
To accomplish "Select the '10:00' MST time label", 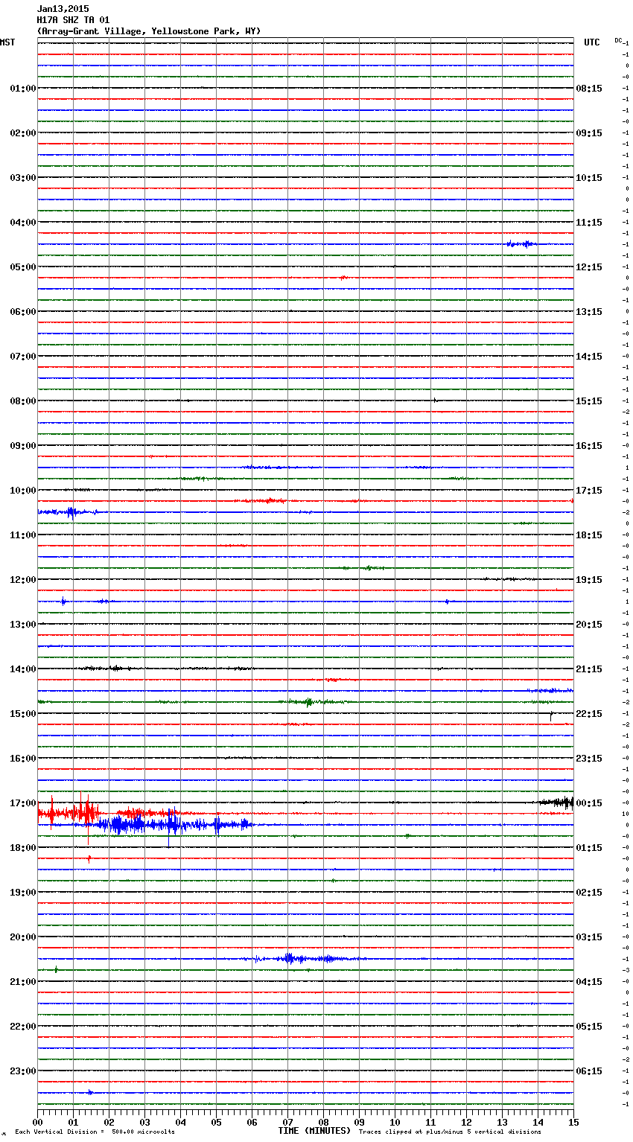I will [23, 491].
